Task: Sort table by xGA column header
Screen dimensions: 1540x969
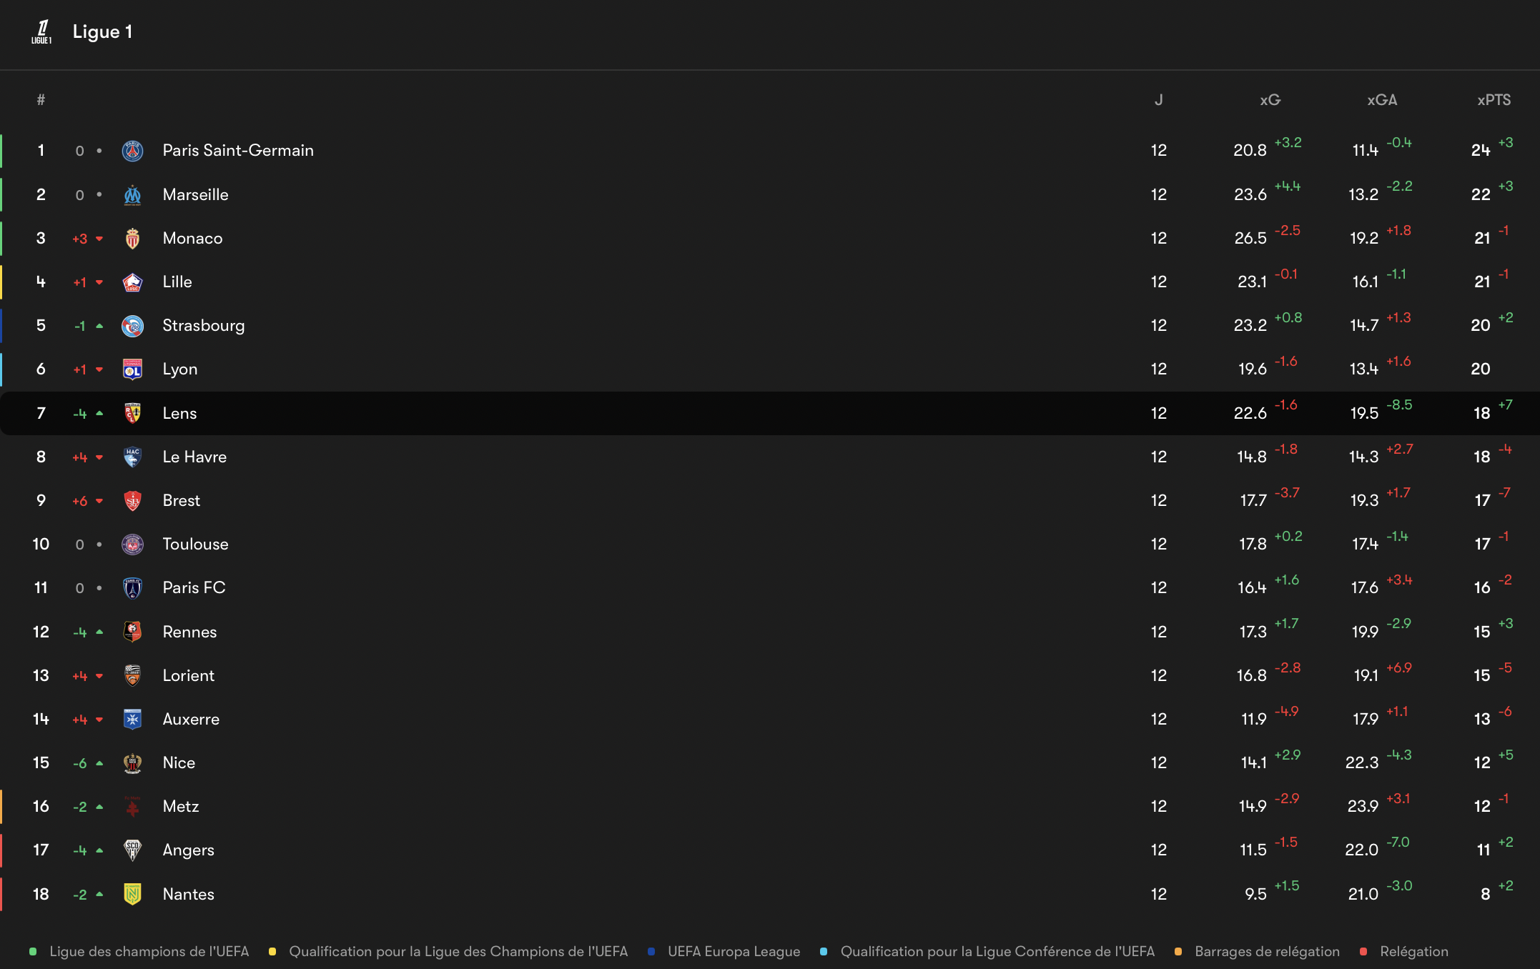Action: click(1381, 100)
